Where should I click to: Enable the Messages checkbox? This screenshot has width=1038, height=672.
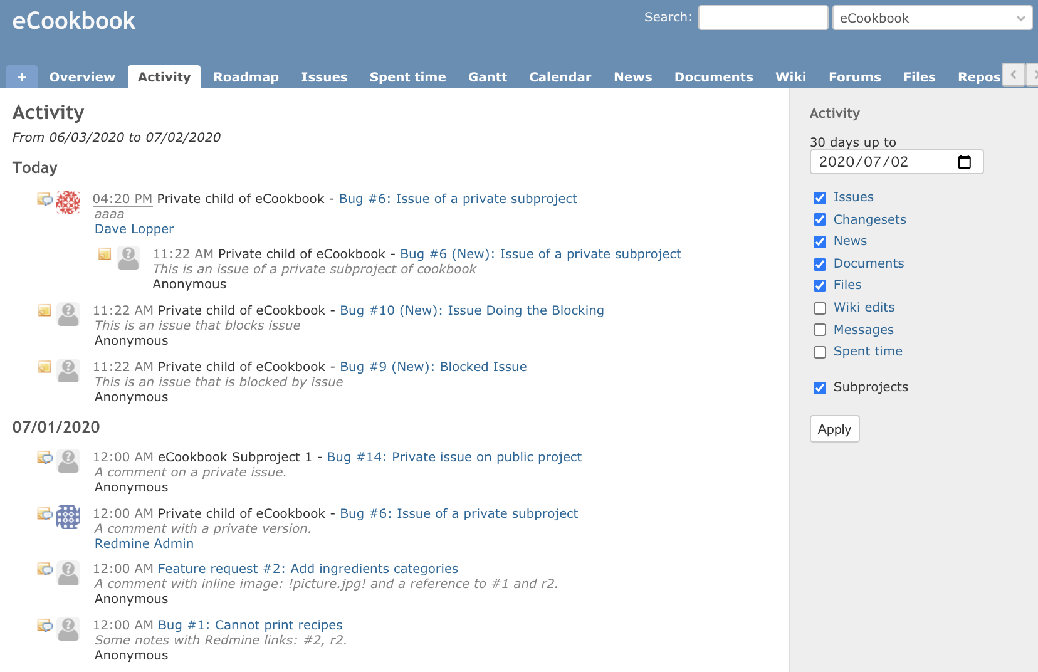pyautogui.click(x=820, y=330)
